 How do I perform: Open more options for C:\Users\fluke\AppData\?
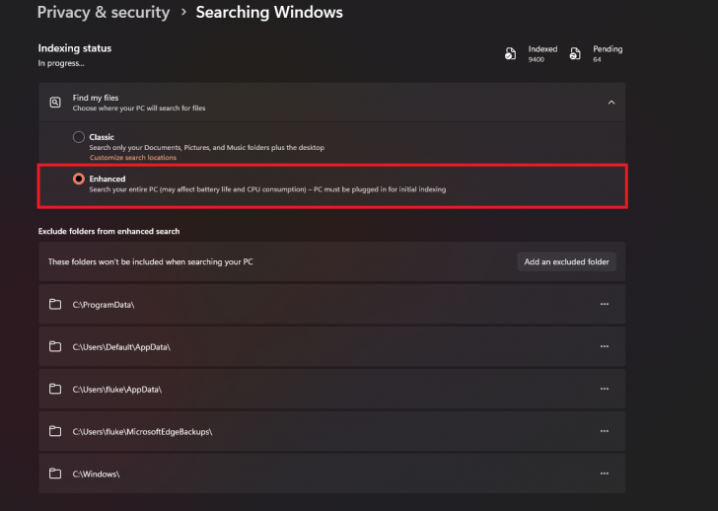(x=604, y=389)
